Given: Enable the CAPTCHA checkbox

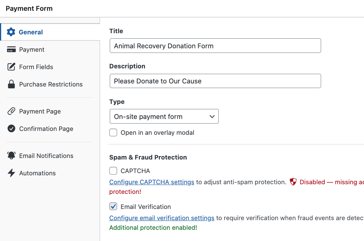Looking at the screenshot, I should [x=113, y=171].
